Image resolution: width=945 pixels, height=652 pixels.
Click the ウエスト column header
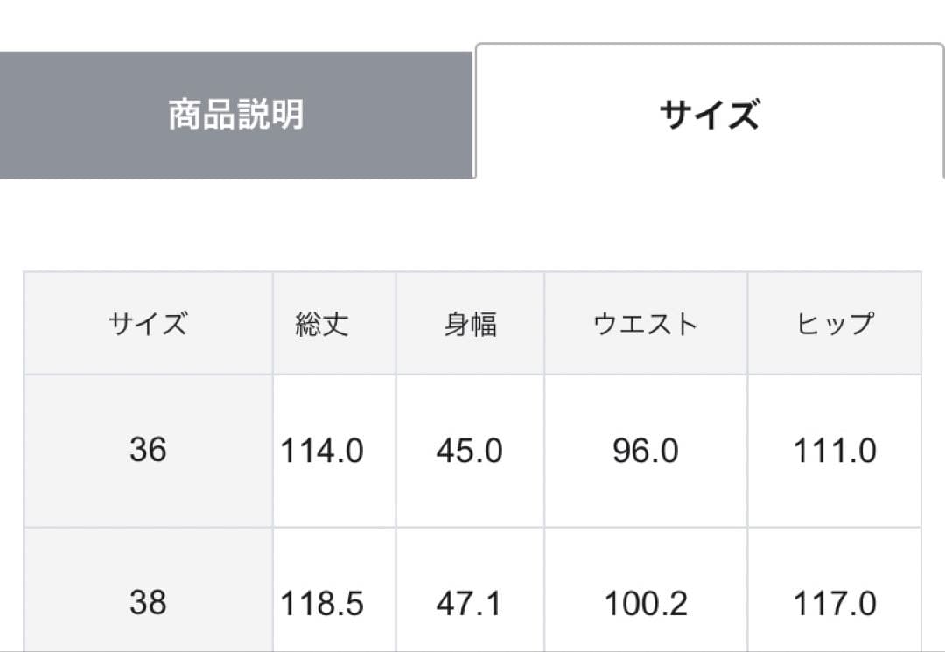click(646, 325)
